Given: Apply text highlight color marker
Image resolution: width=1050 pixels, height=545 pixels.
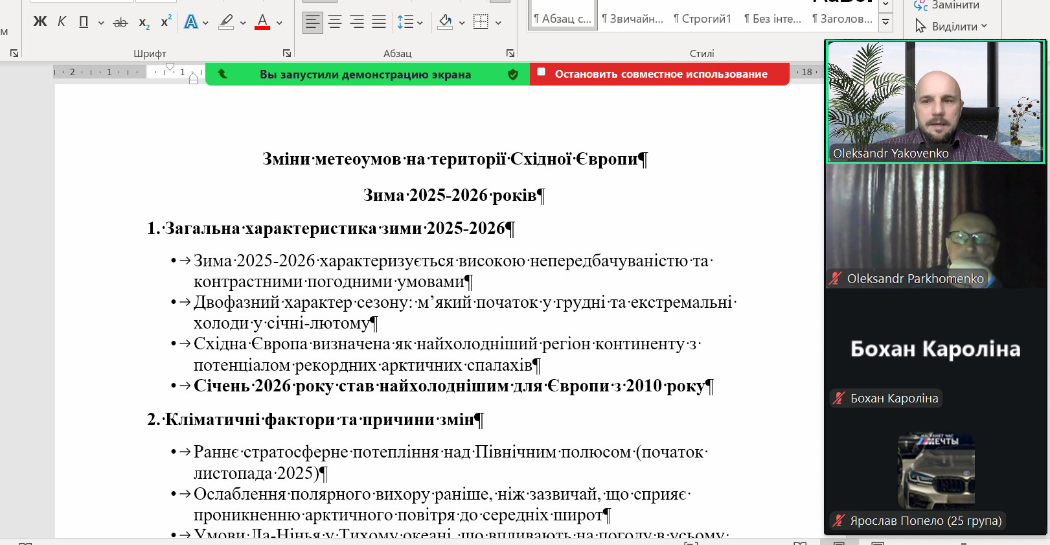Looking at the screenshot, I should [226, 23].
